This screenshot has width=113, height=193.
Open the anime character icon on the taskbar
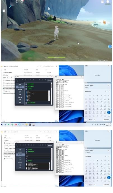pos(34,125)
